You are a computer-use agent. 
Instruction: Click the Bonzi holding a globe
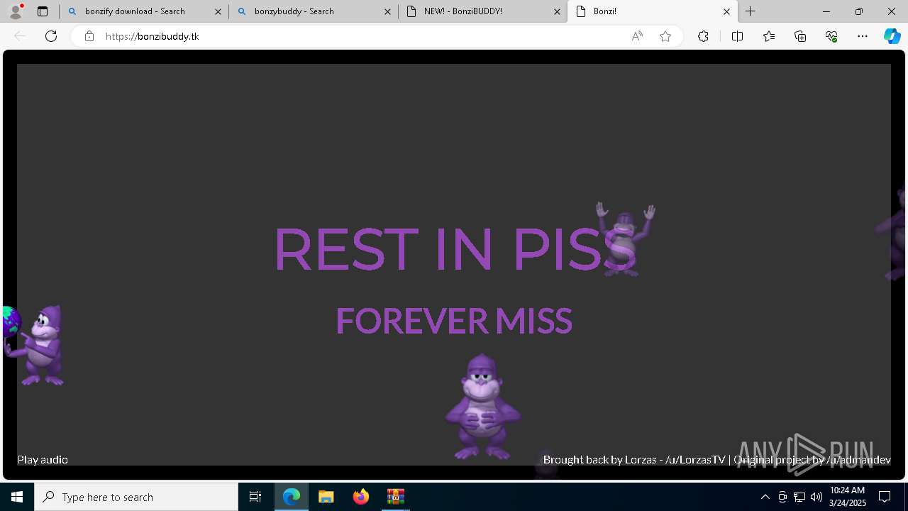tap(34, 346)
